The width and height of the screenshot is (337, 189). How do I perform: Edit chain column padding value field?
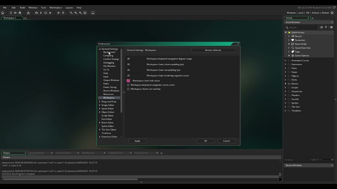(x=135, y=64)
